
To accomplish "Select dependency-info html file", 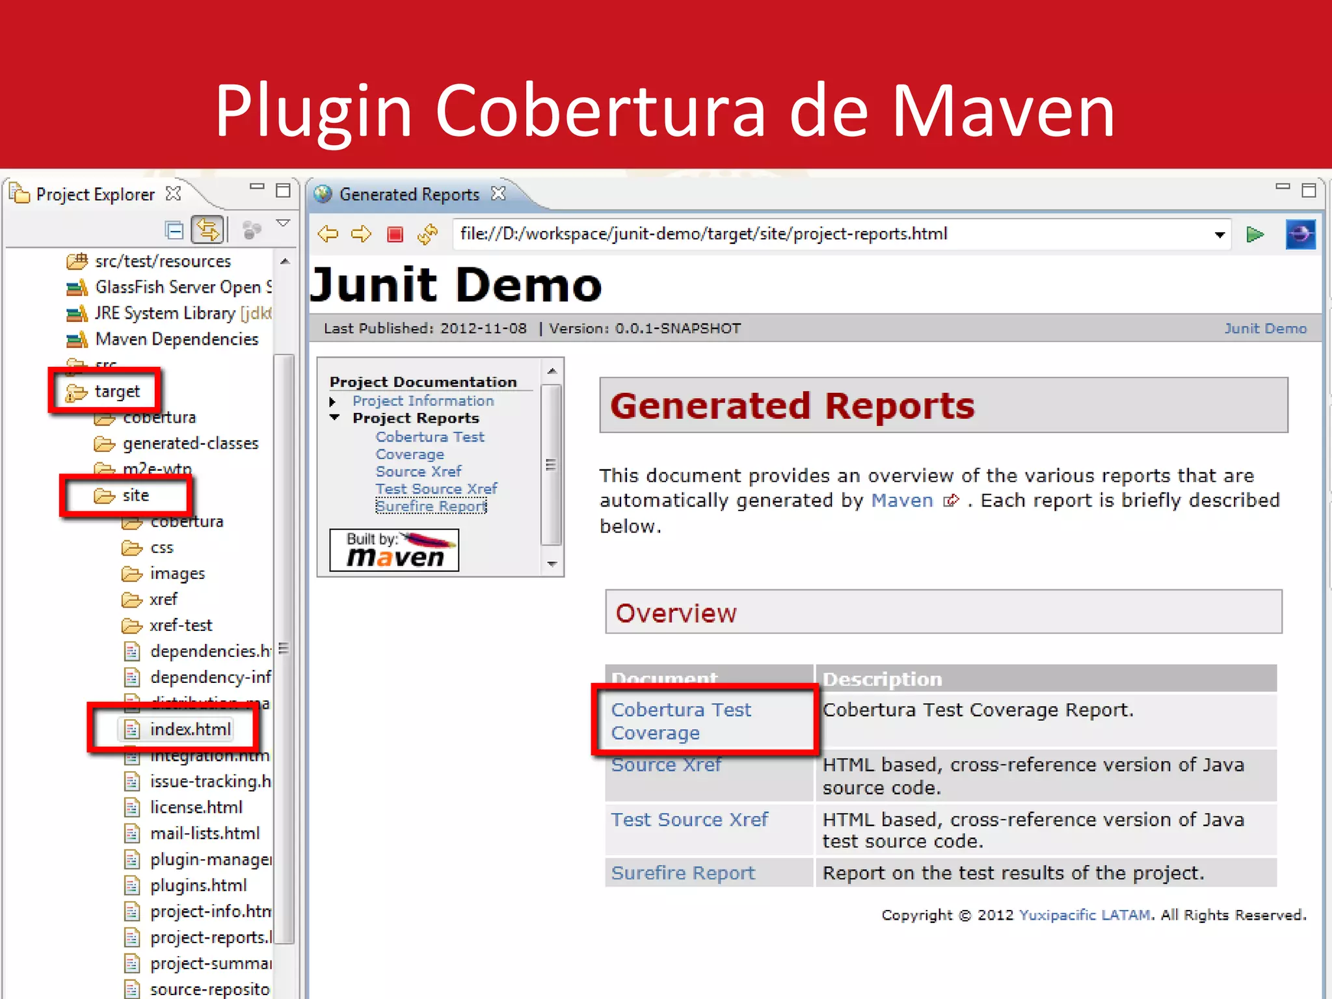I will pyautogui.click(x=198, y=677).
